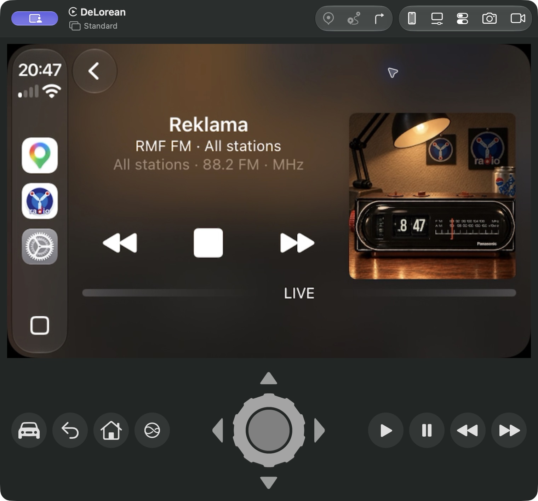This screenshot has height=501, width=538.
Task: Click the knob down arrow
Action: [x=269, y=483]
